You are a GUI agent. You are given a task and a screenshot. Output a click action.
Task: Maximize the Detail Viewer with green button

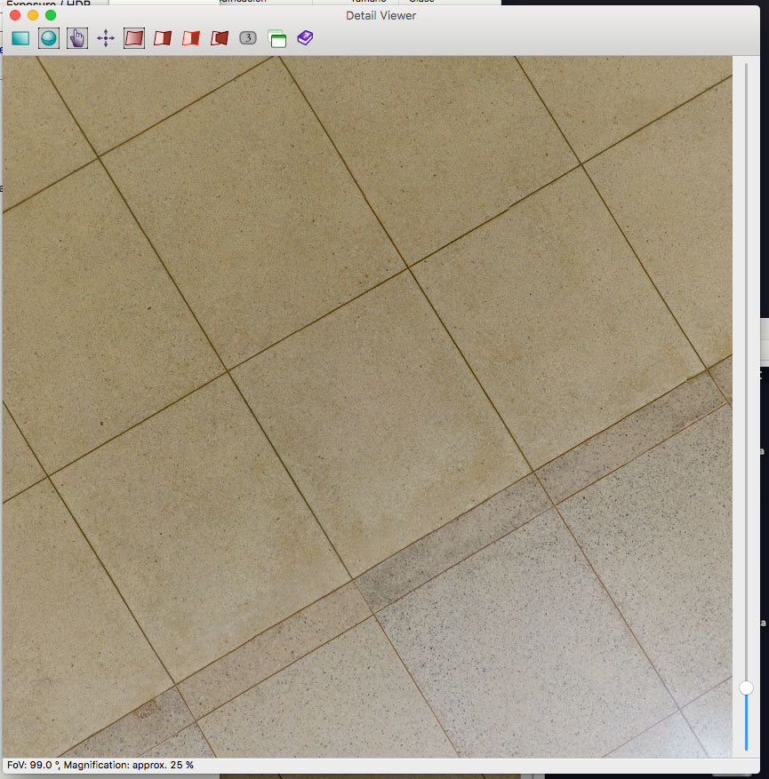click(51, 15)
